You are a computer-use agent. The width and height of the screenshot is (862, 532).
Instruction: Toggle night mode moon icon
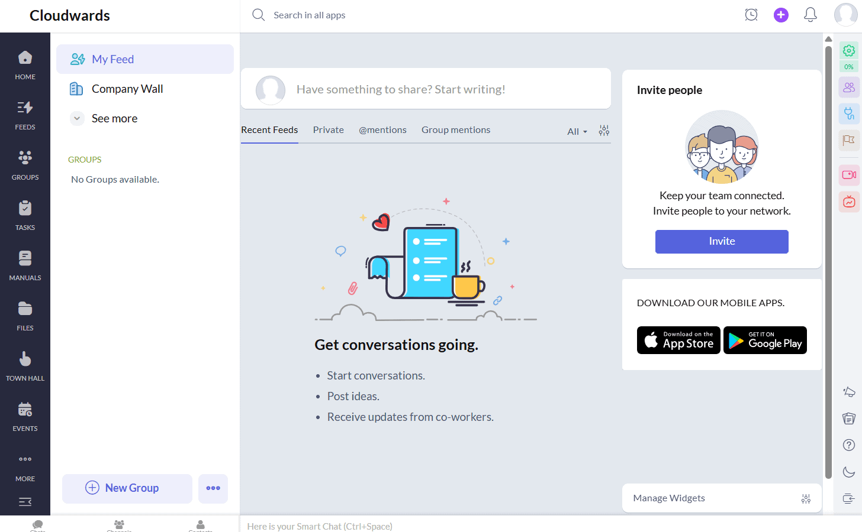pos(849,471)
